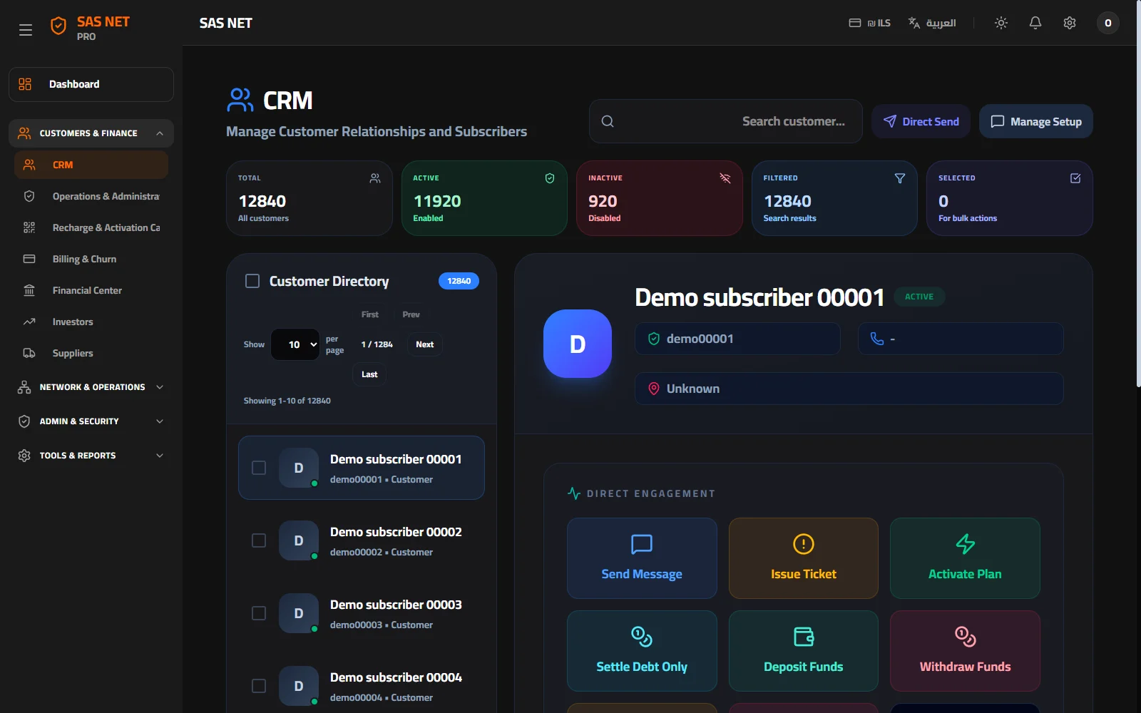The height and width of the screenshot is (713, 1141).
Task: Open the Investors page
Action: (x=91, y=322)
